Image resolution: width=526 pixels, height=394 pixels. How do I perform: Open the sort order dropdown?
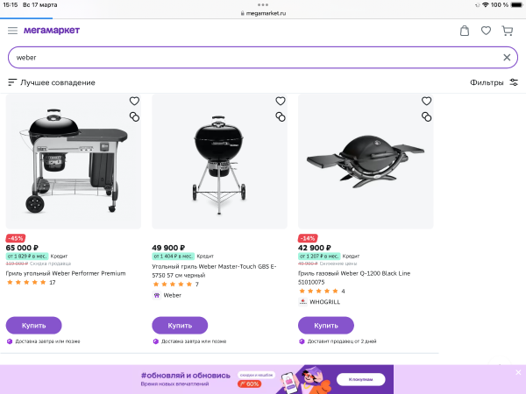coord(52,82)
